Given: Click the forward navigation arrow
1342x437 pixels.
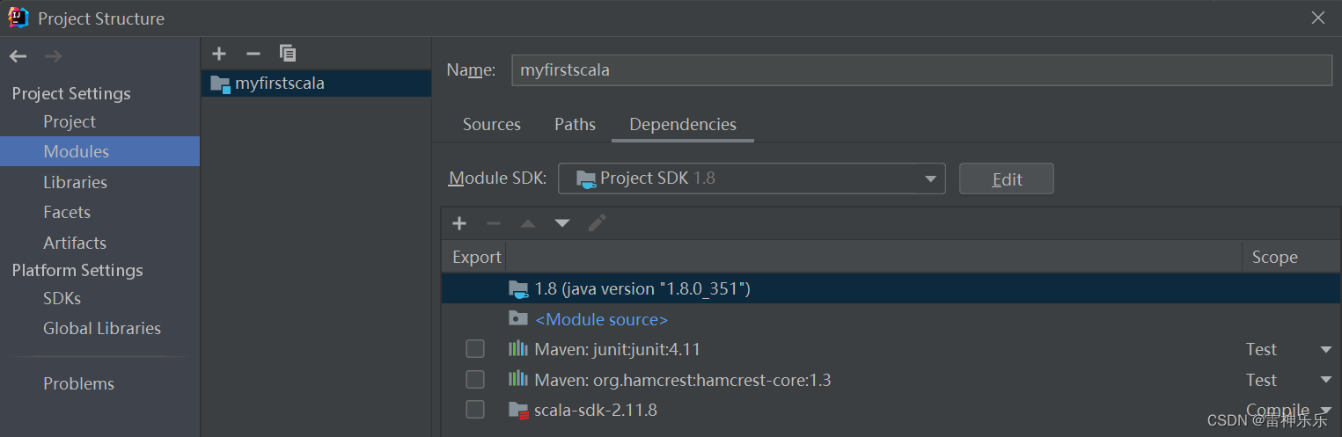Looking at the screenshot, I should [53, 56].
